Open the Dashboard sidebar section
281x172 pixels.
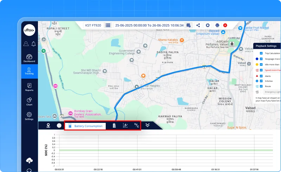29,58
